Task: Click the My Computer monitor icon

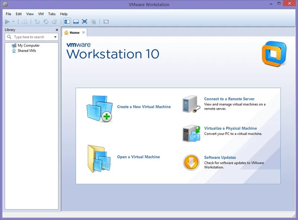Action: click(x=14, y=45)
